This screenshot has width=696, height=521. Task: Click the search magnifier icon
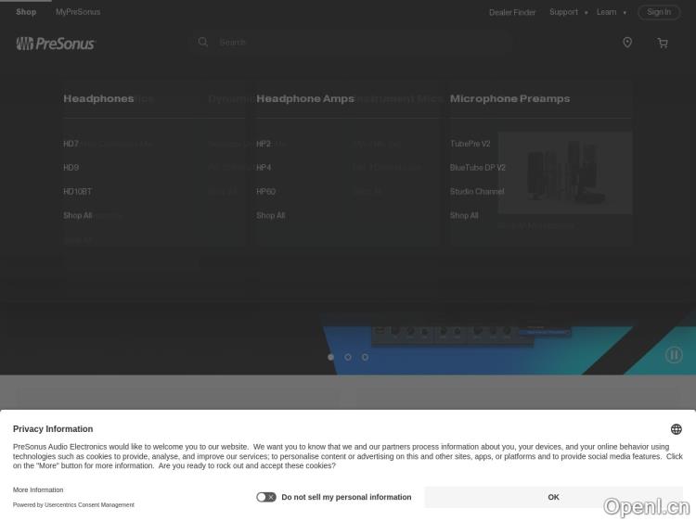pyautogui.click(x=203, y=42)
